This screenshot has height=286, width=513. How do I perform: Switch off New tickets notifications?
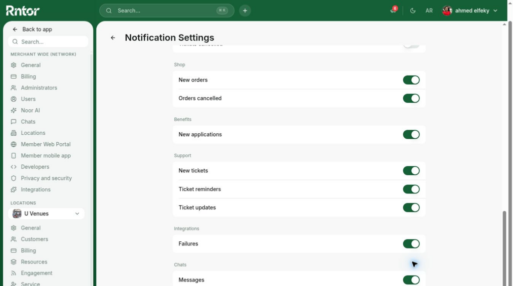(411, 170)
